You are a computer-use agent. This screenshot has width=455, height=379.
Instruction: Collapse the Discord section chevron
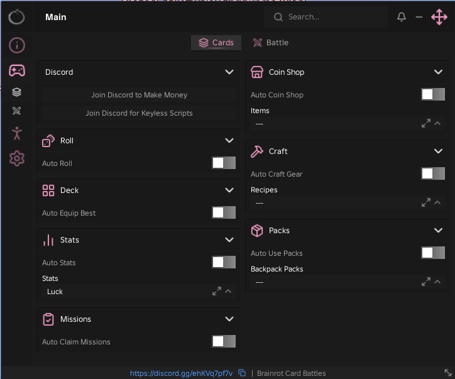229,72
